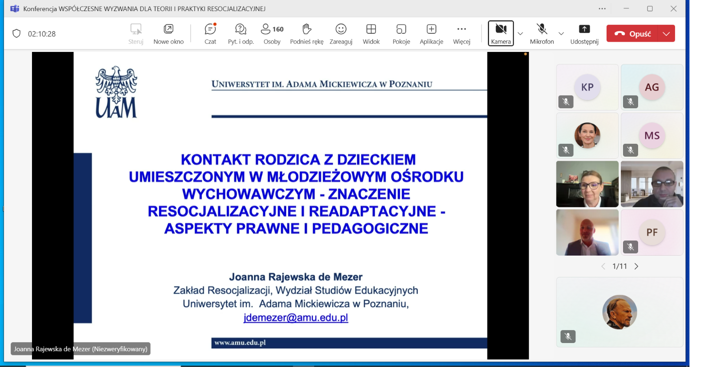This screenshot has width=711, height=367.
Task: Expand camera options arrow next to Kamera
Action: click(520, 34)
